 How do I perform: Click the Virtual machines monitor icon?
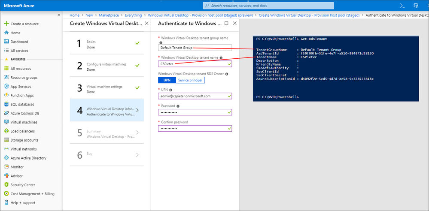click(6, 122)
